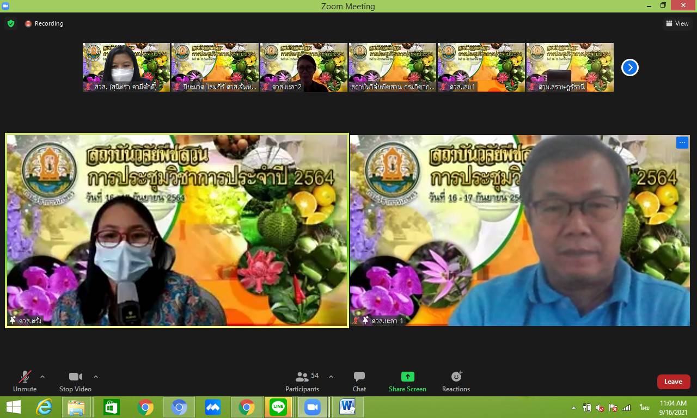Open Microsoft Word from taskbar
Viewport: 697px width, 418px height.
[x=347, y=407]
